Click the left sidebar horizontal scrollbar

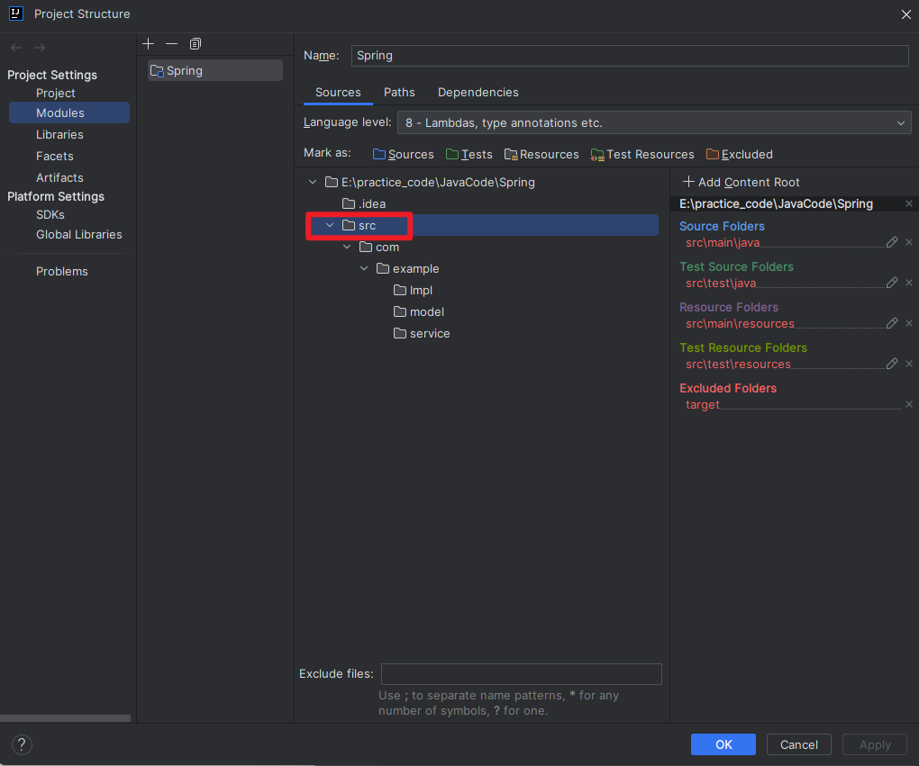tap(65, 718)
